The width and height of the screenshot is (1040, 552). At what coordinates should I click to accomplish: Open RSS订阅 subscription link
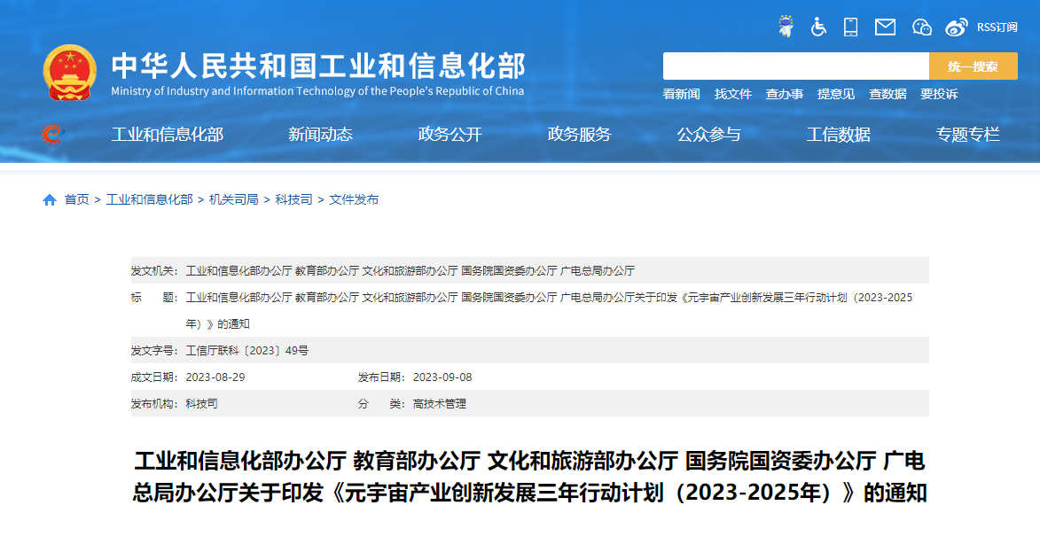997,27
